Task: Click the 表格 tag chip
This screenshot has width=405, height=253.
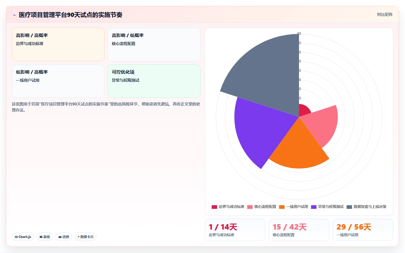Action: [45, 237]
